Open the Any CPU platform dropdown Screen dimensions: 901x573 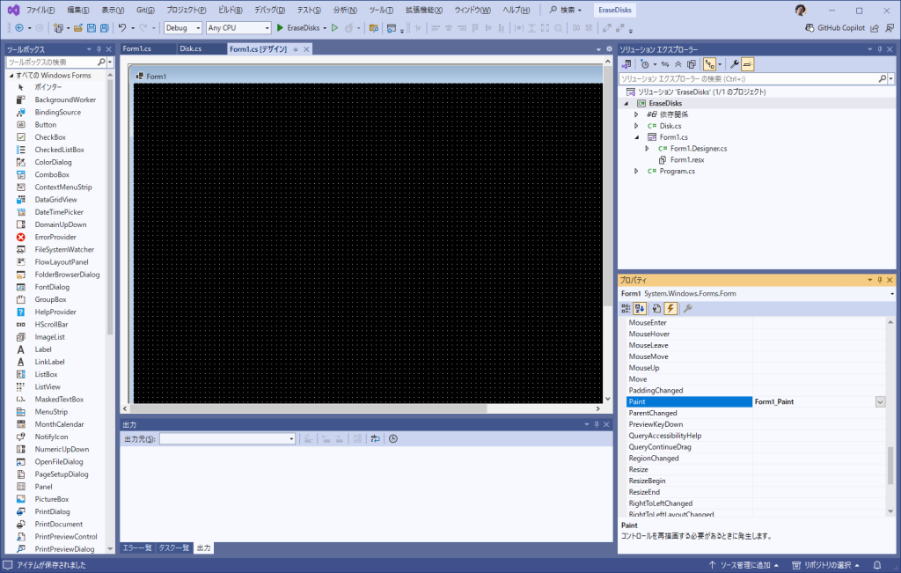238,28
